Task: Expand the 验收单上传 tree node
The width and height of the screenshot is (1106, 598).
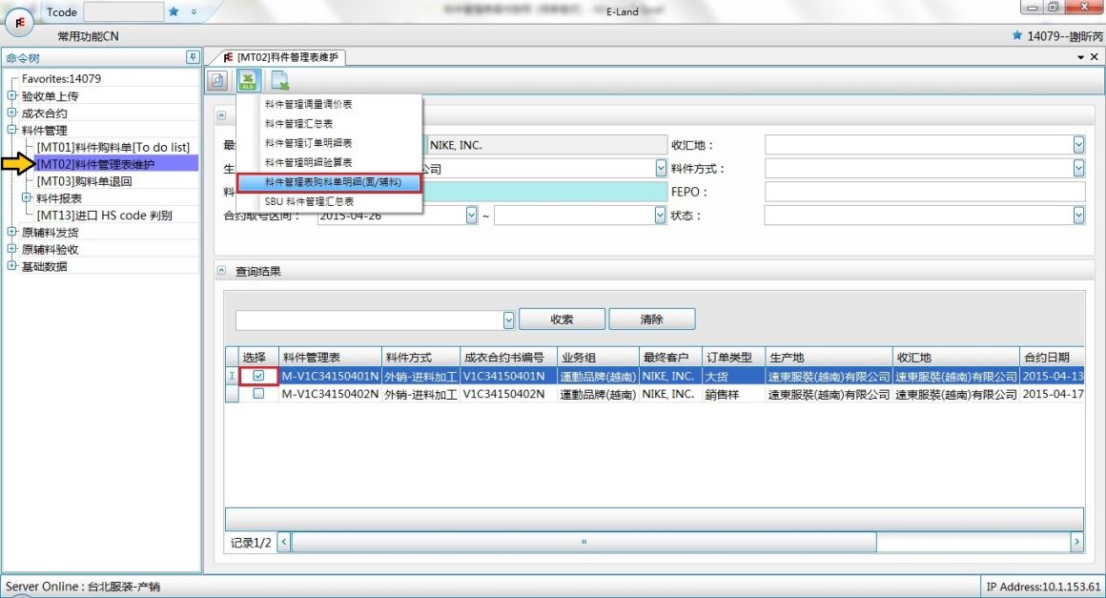Action: pyautogui.click(x=11, y=96)
